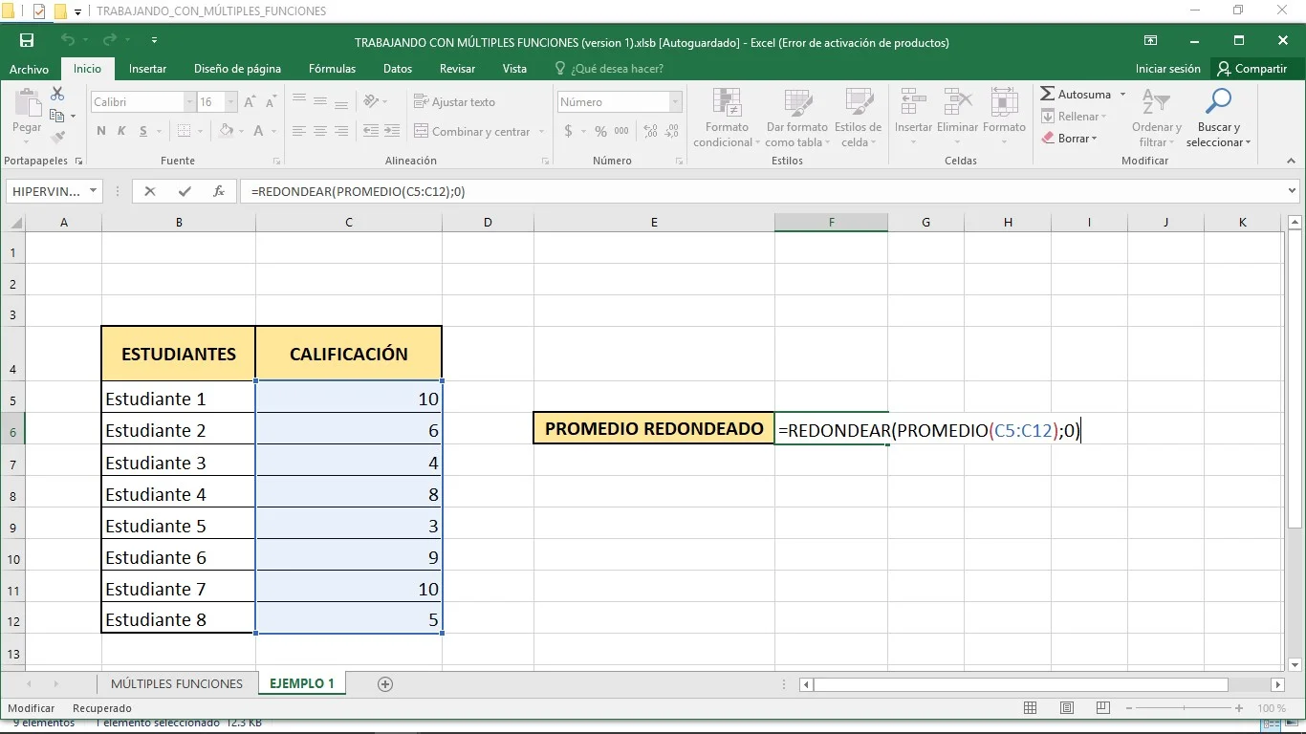
Task: Click the Undo button in quick access toolbar
Action: [x=67, y=41]
